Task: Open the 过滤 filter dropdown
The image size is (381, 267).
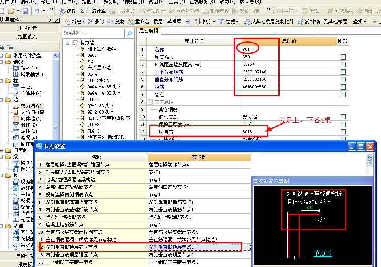Action: [229, 22]
